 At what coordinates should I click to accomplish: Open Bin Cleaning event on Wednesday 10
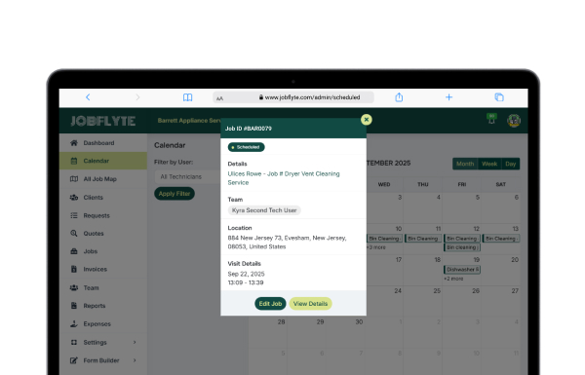384,239
